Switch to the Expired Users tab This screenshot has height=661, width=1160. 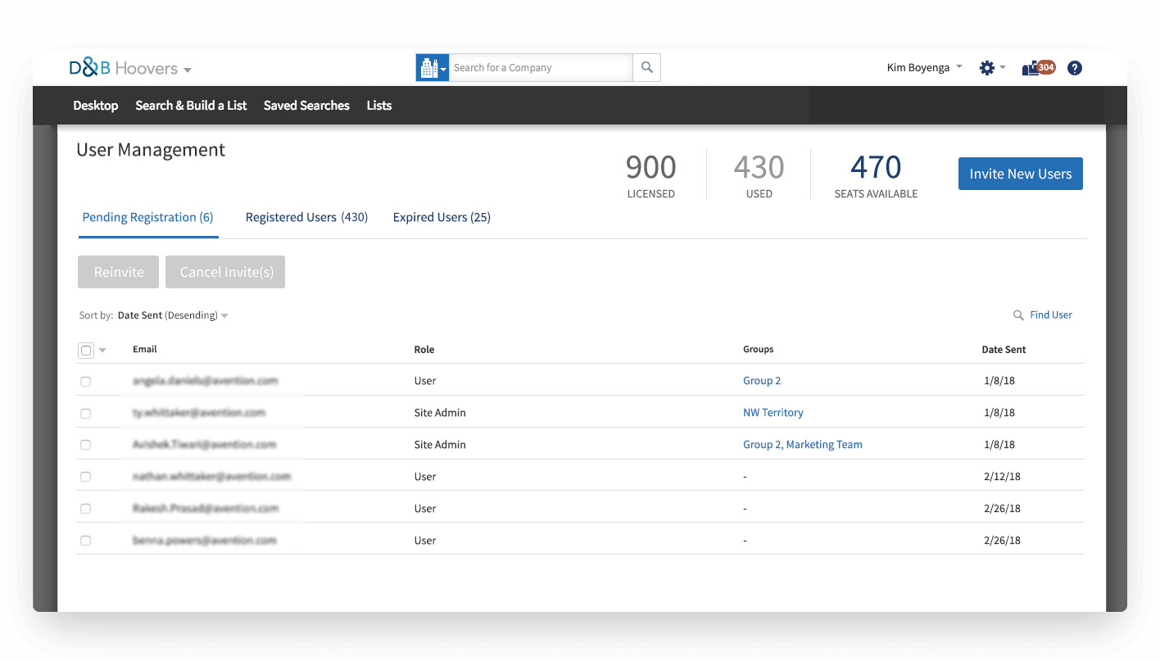point(442,217)
